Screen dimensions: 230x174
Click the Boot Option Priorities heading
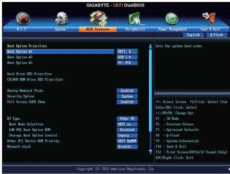coord(27,46)
